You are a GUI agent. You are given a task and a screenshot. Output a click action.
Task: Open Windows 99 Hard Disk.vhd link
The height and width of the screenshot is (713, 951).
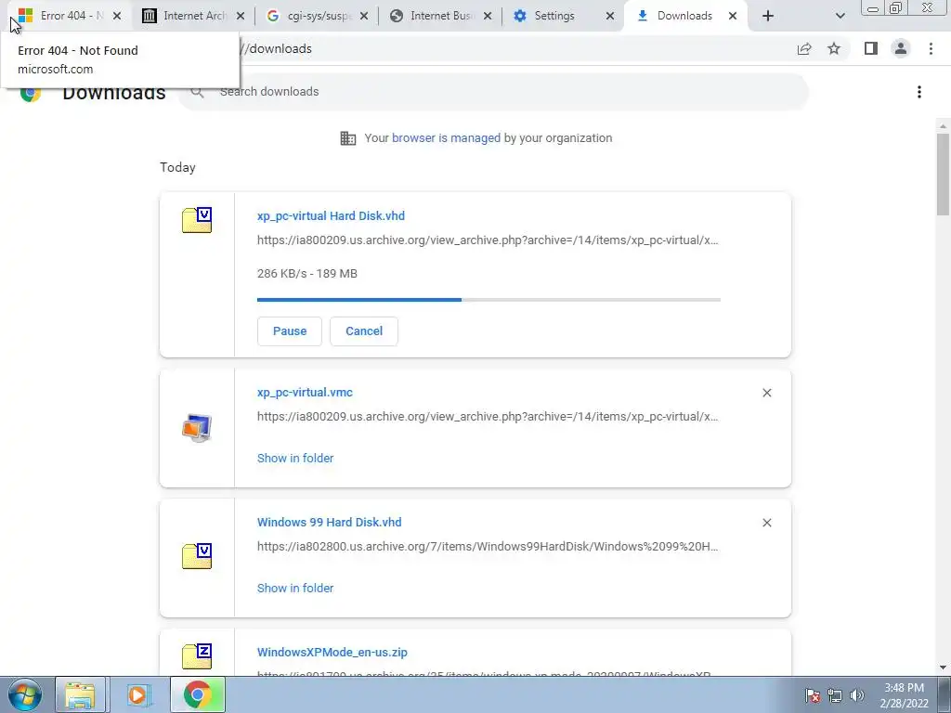(330, 522)
